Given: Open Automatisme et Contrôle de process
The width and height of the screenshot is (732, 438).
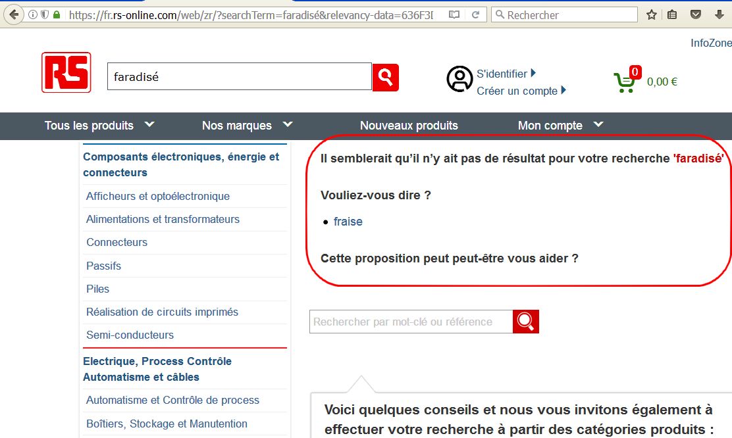Looking at the screenshot, I should (172, 401).
